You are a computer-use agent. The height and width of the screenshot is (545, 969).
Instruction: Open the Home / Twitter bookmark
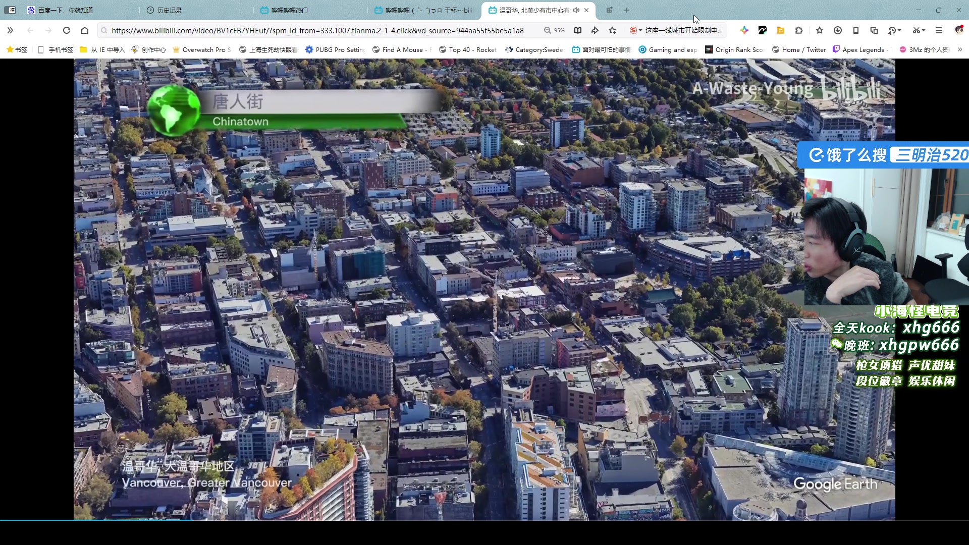[799, 49]
